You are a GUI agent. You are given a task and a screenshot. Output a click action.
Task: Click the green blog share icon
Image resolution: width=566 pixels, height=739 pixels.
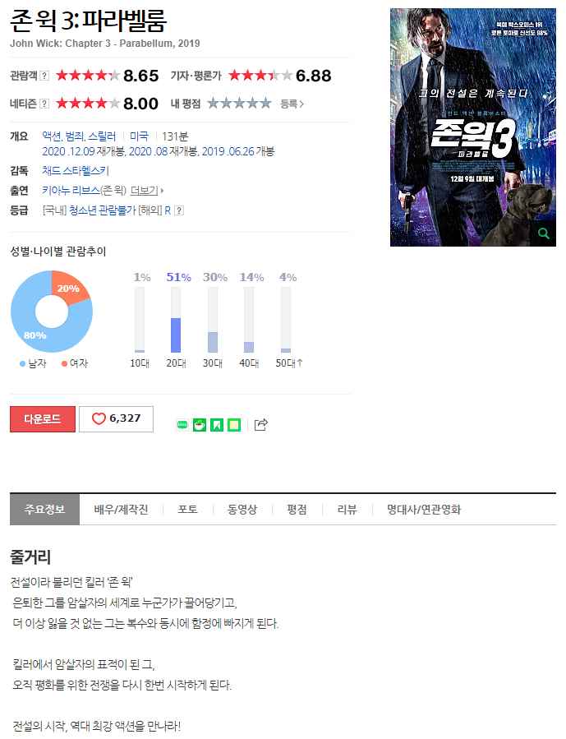click(182, 425)
